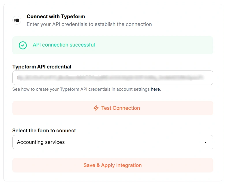Click the "Select the form to connect" label

click(44, 131)
